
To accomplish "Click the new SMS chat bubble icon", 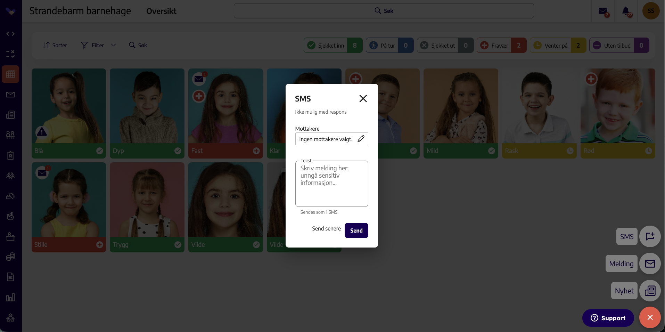I will tap(650, 236).
